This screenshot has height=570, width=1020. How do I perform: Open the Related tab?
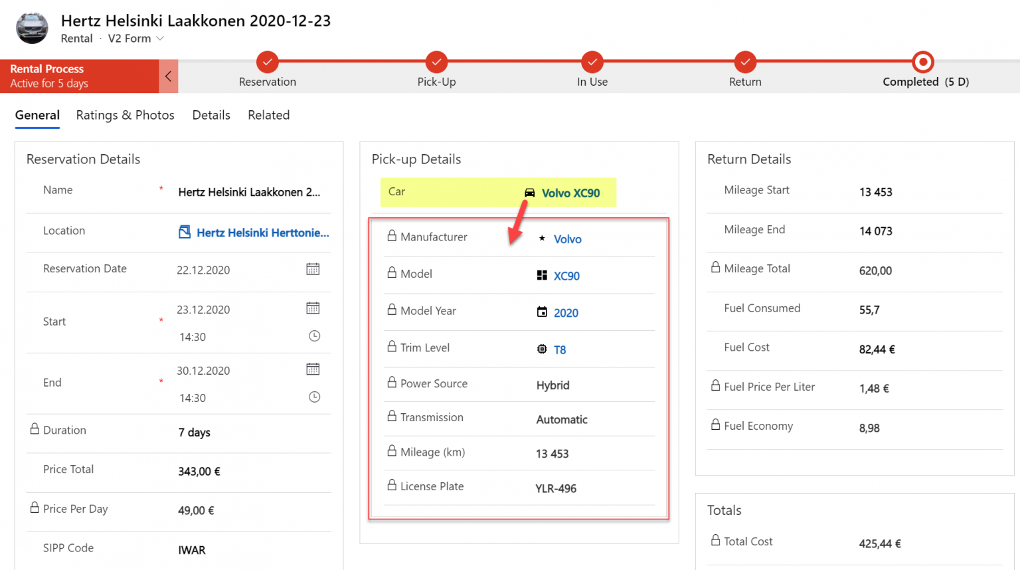(x=268, y=115)
